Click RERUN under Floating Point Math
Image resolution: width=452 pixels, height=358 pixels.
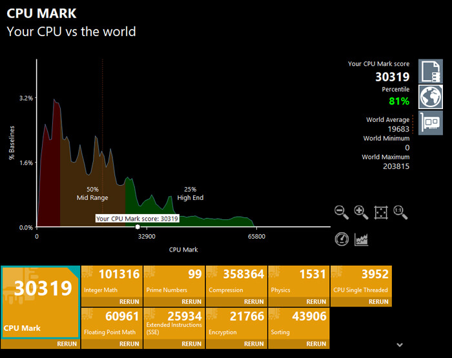[129, 344]
